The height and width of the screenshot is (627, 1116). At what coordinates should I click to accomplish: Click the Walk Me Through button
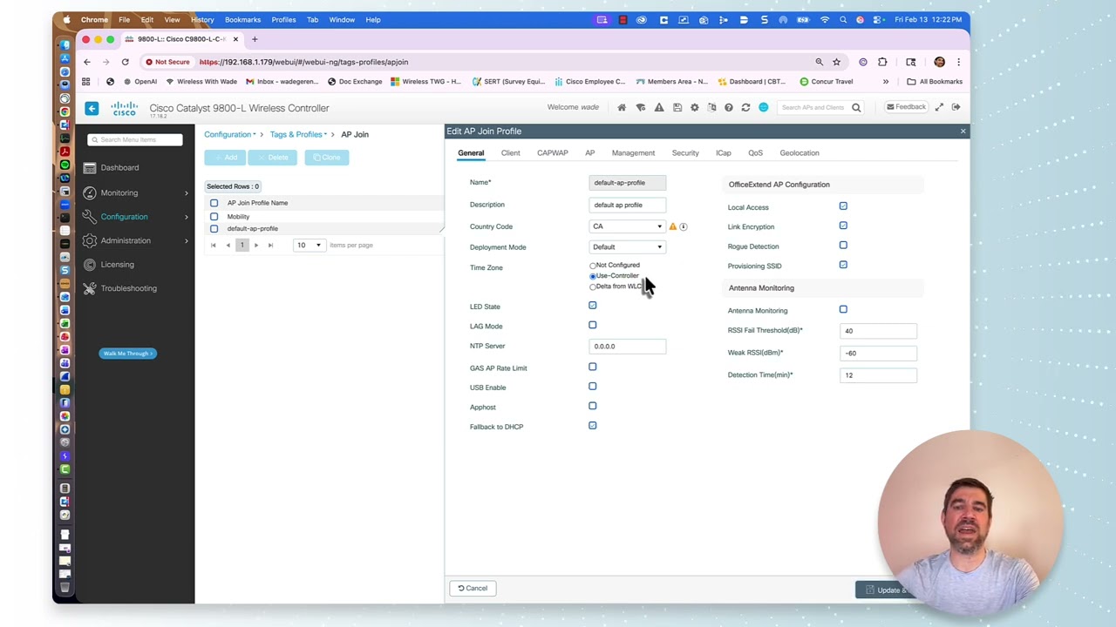click(127, 354)
